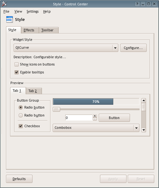Image resolution: width=159 pixels, height=188 pixels.
Task: Click the preview slider handle
Action: tap(56, 109)
